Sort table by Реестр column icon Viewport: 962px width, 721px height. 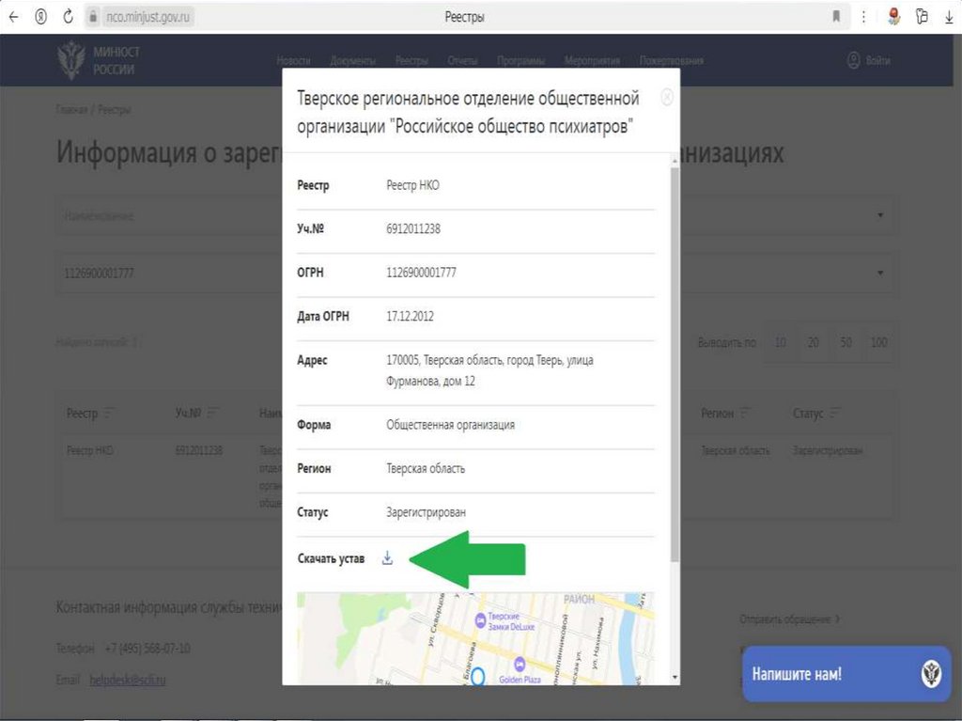tap(109, 413)
